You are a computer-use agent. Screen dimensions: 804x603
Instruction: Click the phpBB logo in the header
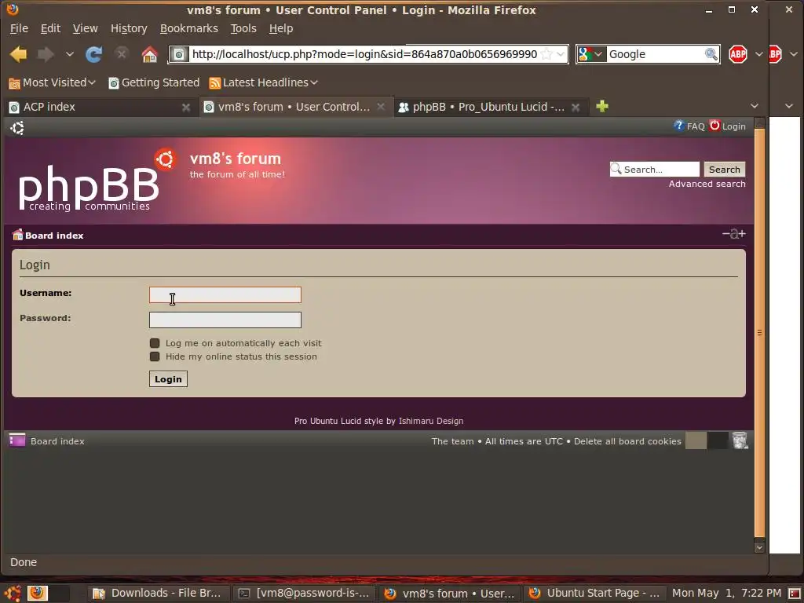click(x=89, y=188)
